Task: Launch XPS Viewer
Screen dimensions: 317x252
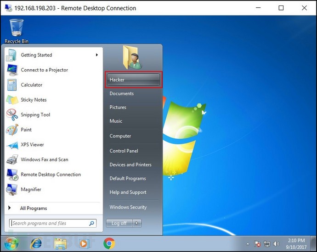Action: pos(32,145)
